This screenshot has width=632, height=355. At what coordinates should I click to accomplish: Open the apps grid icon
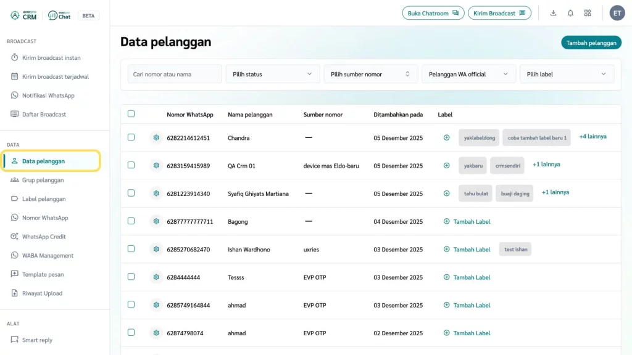click(588, 13)
